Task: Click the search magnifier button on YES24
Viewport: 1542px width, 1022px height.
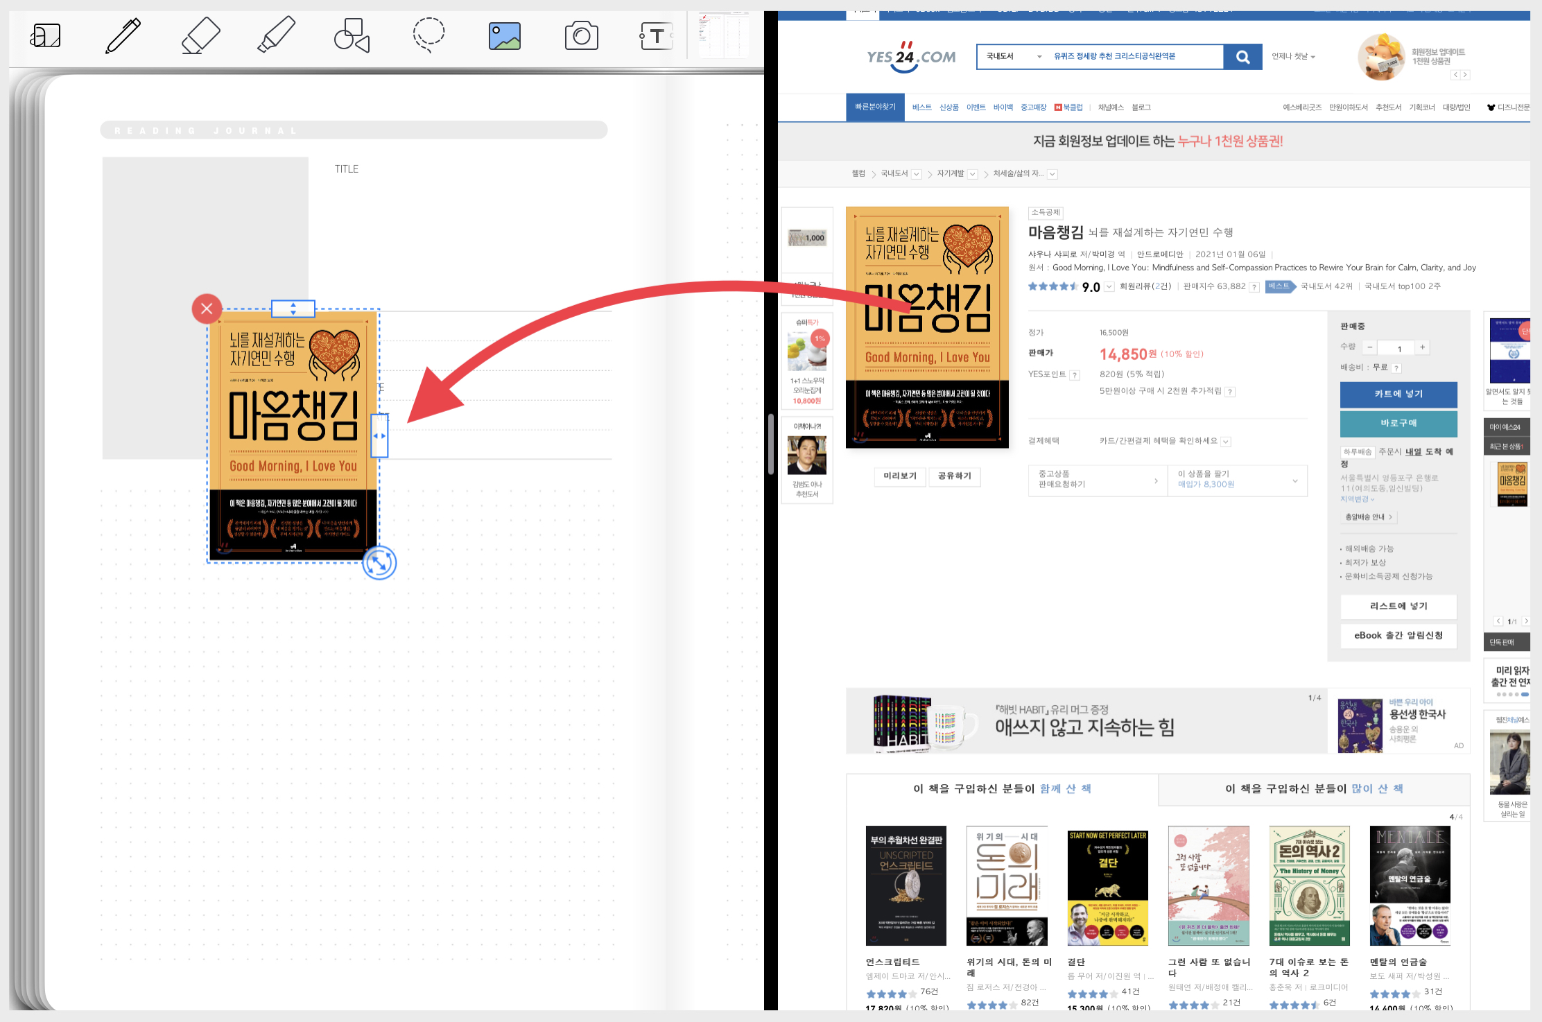Action: click(x=1242, y=57)
